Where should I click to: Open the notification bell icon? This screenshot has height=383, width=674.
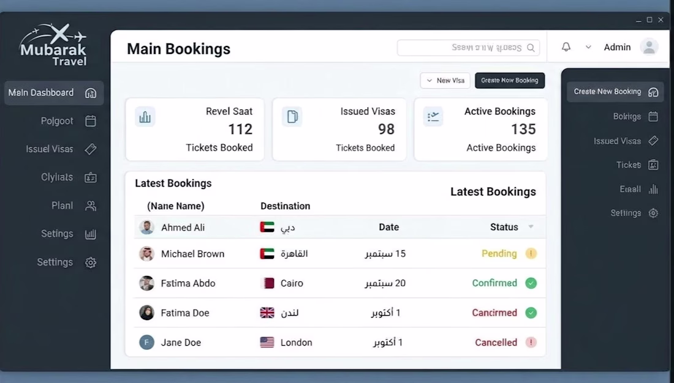click(x=566, y=46)
